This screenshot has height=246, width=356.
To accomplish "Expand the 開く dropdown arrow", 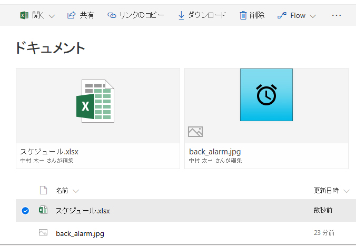I will 52,16.
